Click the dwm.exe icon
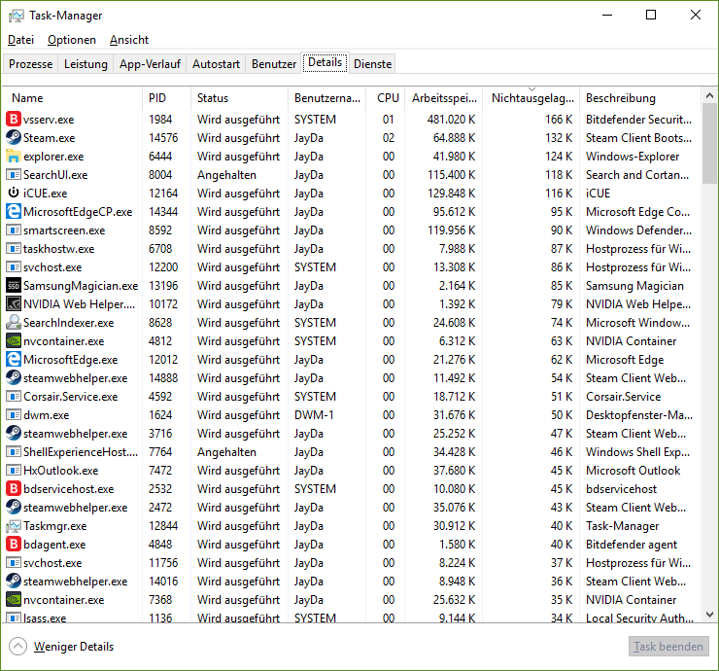Screen dimensions: 719x671 click(14, 415)
